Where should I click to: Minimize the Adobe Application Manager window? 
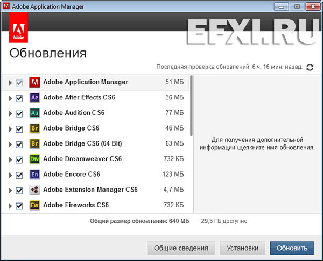(281, 7)
